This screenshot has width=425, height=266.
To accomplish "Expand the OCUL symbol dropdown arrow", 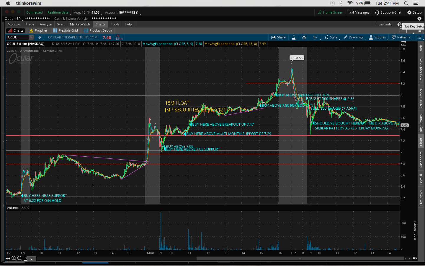I will tap(31, 37).
